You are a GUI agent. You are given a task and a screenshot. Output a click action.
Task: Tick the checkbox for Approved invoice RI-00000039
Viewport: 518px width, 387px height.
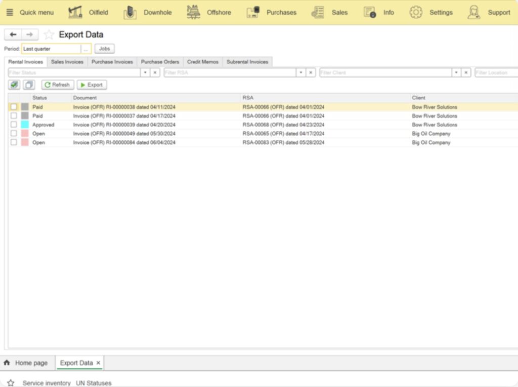(14, 125)
